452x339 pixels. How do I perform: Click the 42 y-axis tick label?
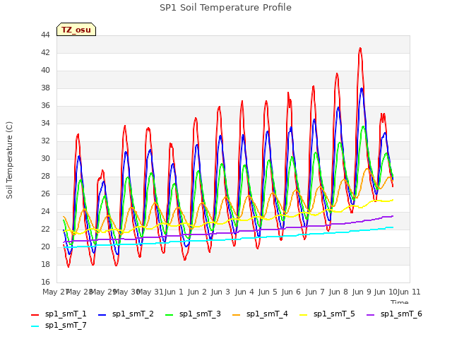click(x=45, y=52)
